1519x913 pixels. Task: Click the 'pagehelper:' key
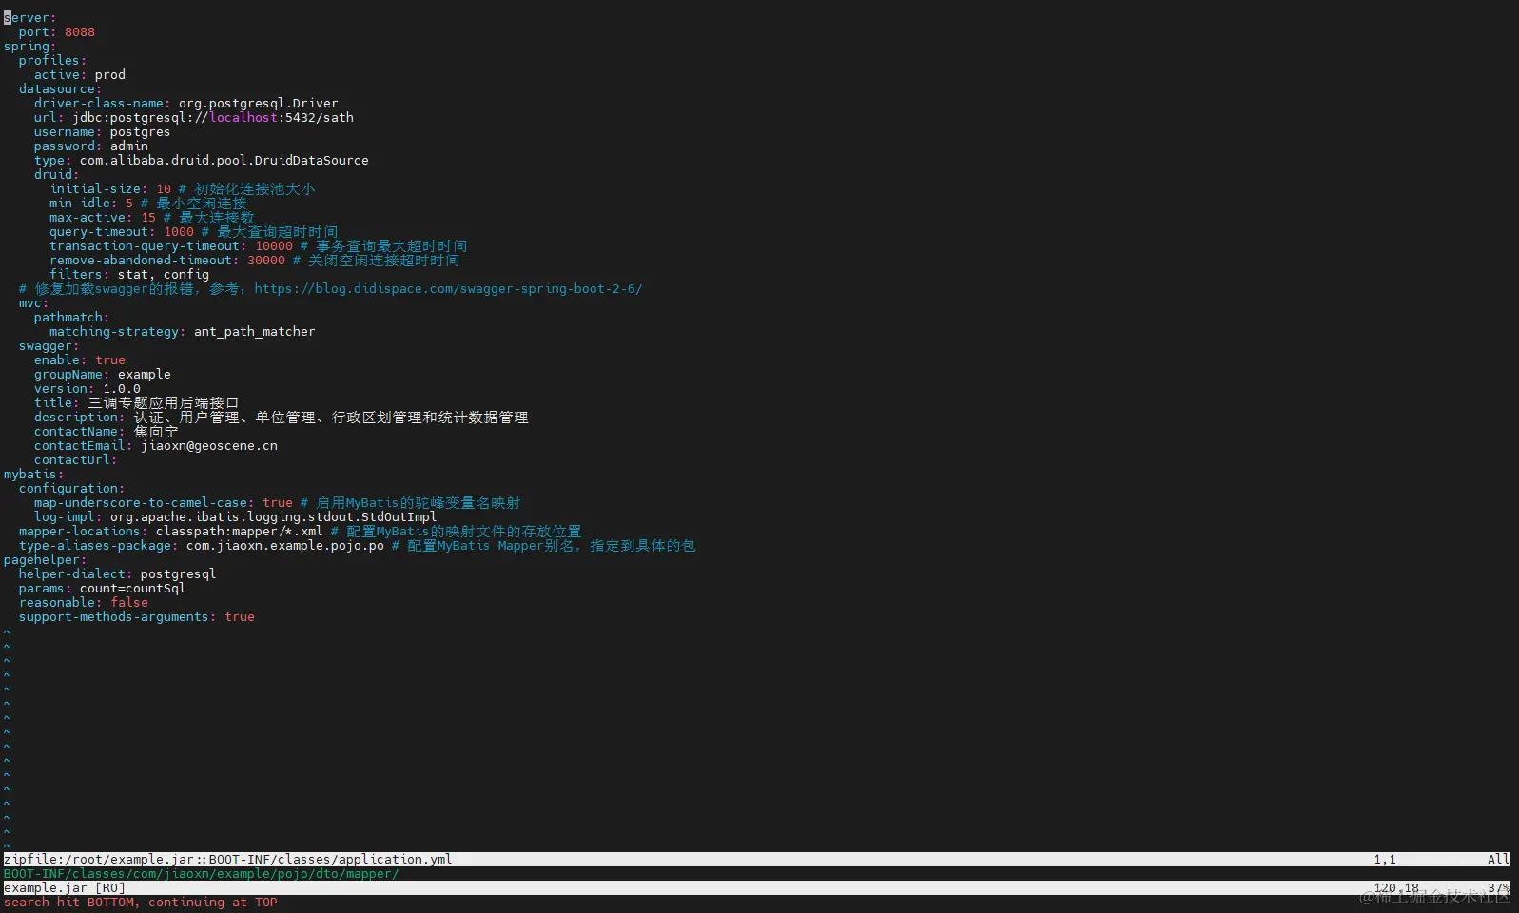(45, 560)
